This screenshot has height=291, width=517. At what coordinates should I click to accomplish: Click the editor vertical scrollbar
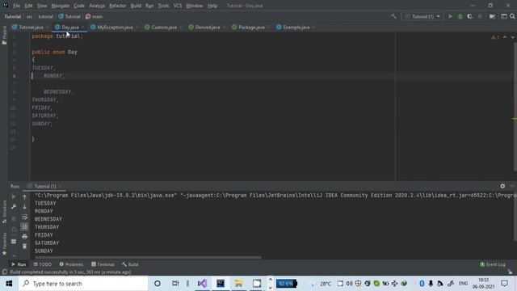click(515, 106)
